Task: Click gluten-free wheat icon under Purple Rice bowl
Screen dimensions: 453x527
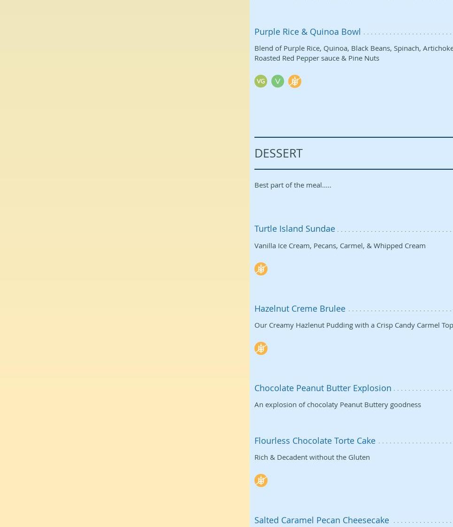Action: click(295, 81)
